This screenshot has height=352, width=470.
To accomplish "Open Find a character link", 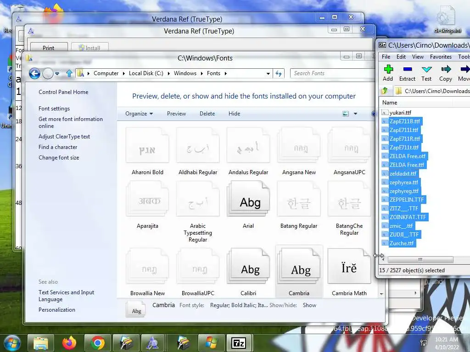I will pyautogui.click(x=58, y=147).
